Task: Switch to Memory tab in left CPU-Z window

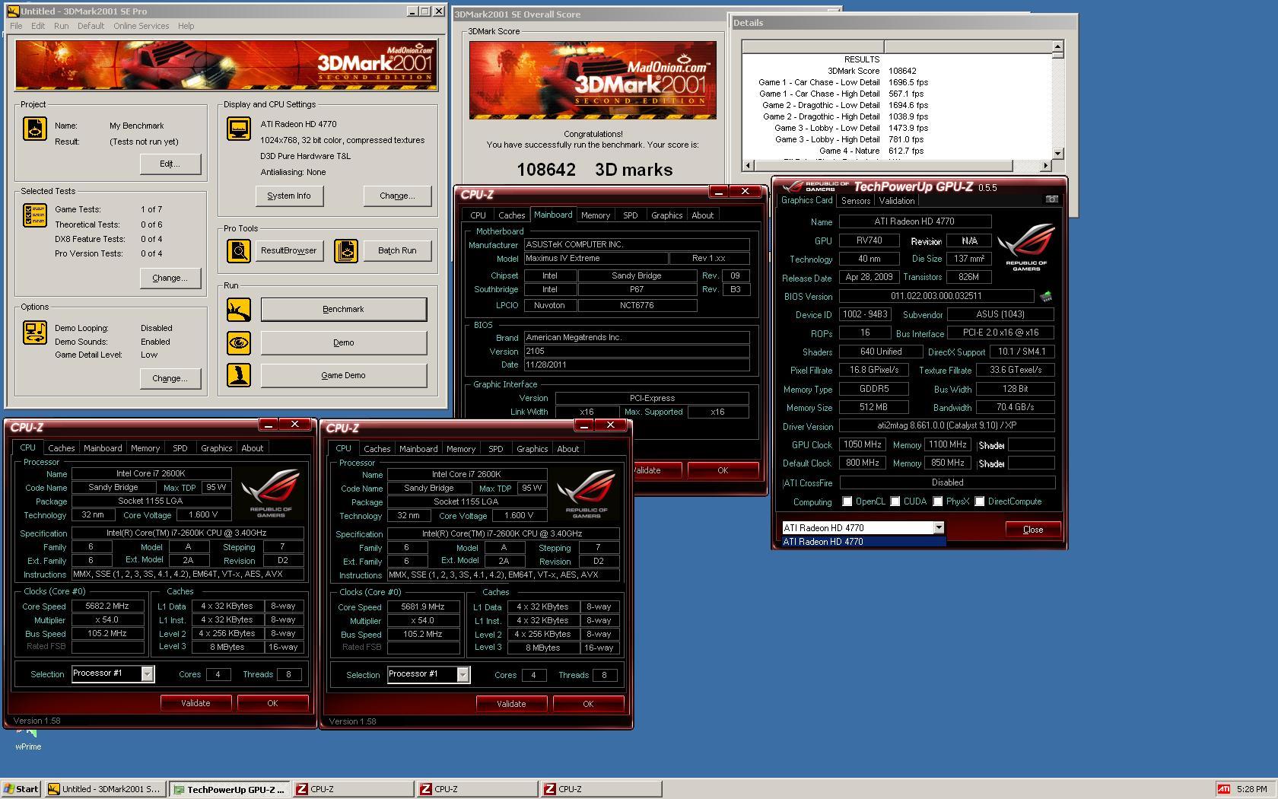Action: [x=145, y=448]
